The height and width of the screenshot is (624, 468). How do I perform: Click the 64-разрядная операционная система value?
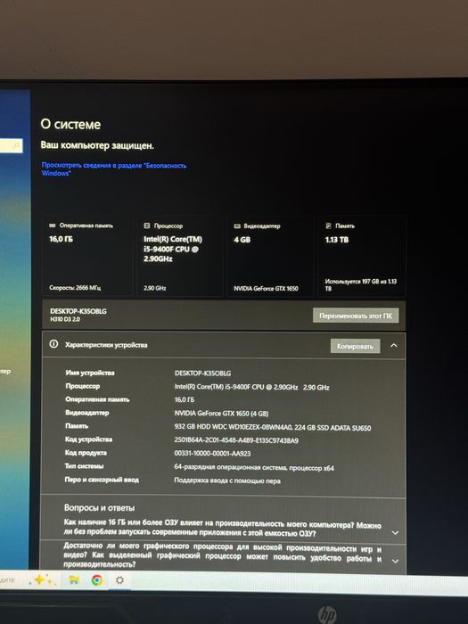pos(254,468)
